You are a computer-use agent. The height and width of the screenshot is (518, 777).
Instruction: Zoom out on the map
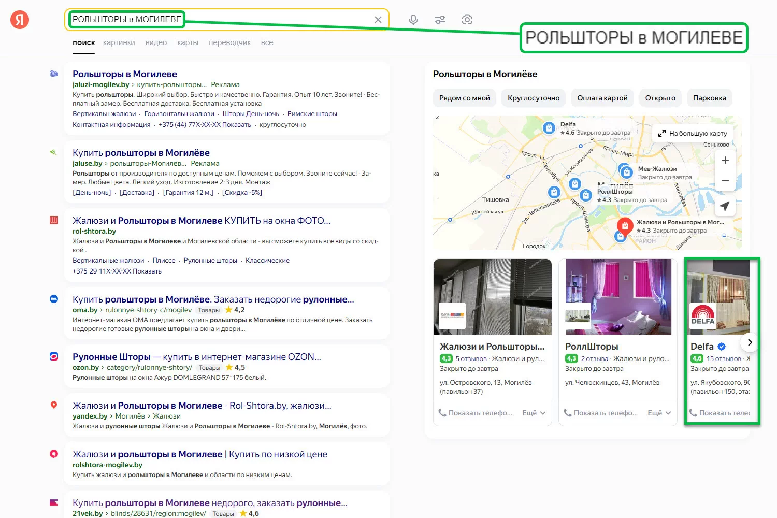(x=725, y=181)
